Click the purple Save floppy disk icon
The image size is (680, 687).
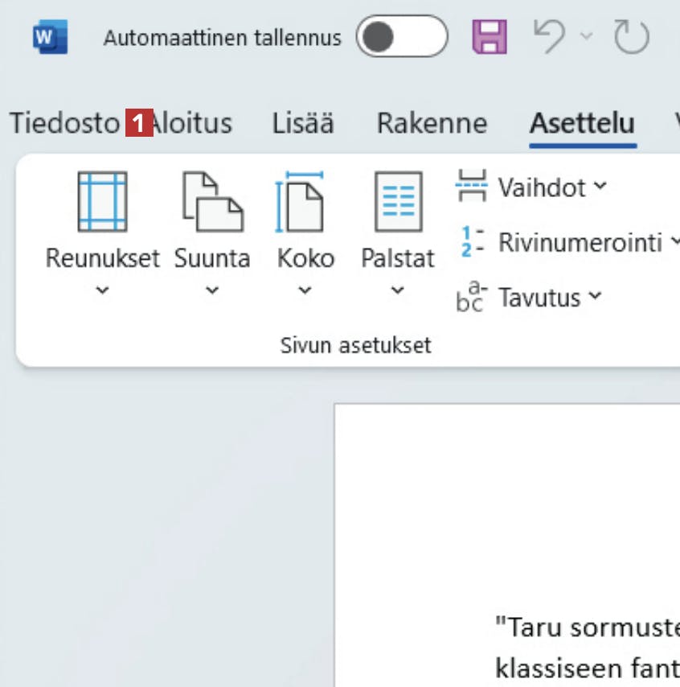[x=489, y=37]
